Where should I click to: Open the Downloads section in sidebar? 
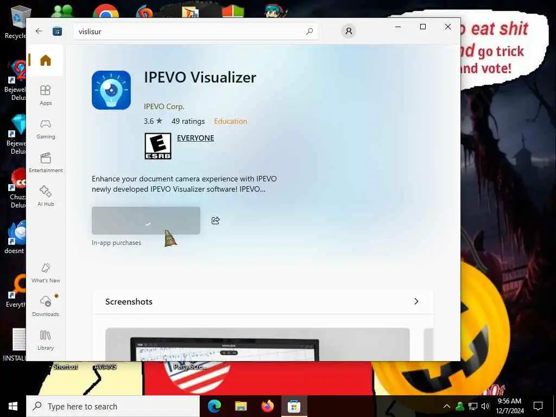pyautogui.click(x=46, y=306)
